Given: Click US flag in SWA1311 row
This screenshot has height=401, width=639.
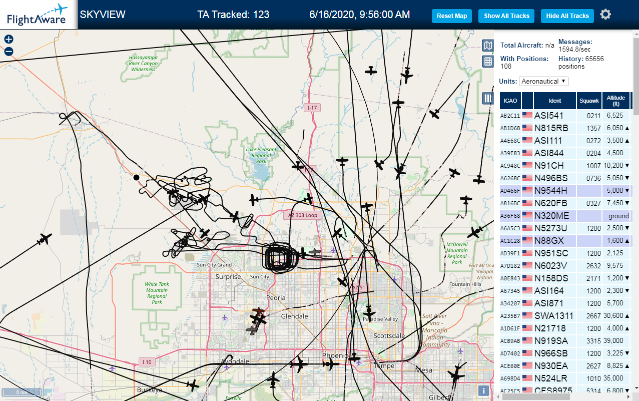Looking at the screenshot, I should pos(527,315).
